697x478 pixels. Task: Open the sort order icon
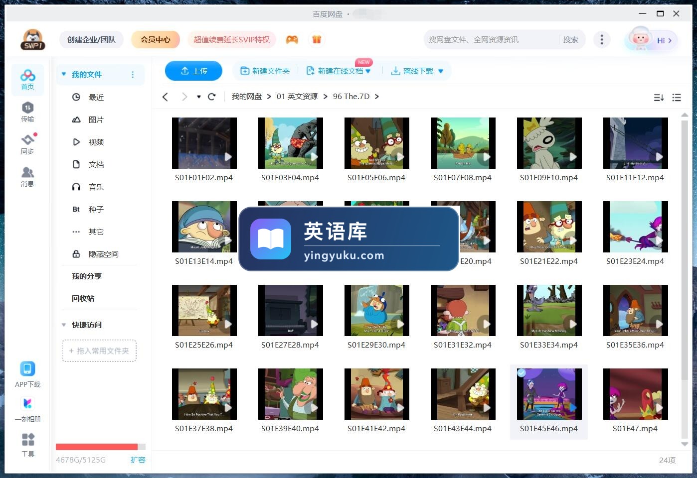pos(659,98)
